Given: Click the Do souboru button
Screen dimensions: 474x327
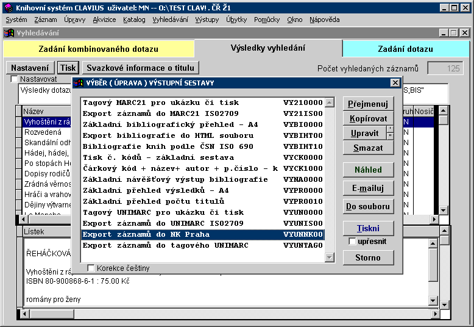Looking at the screenshot, I should (368, 206).
